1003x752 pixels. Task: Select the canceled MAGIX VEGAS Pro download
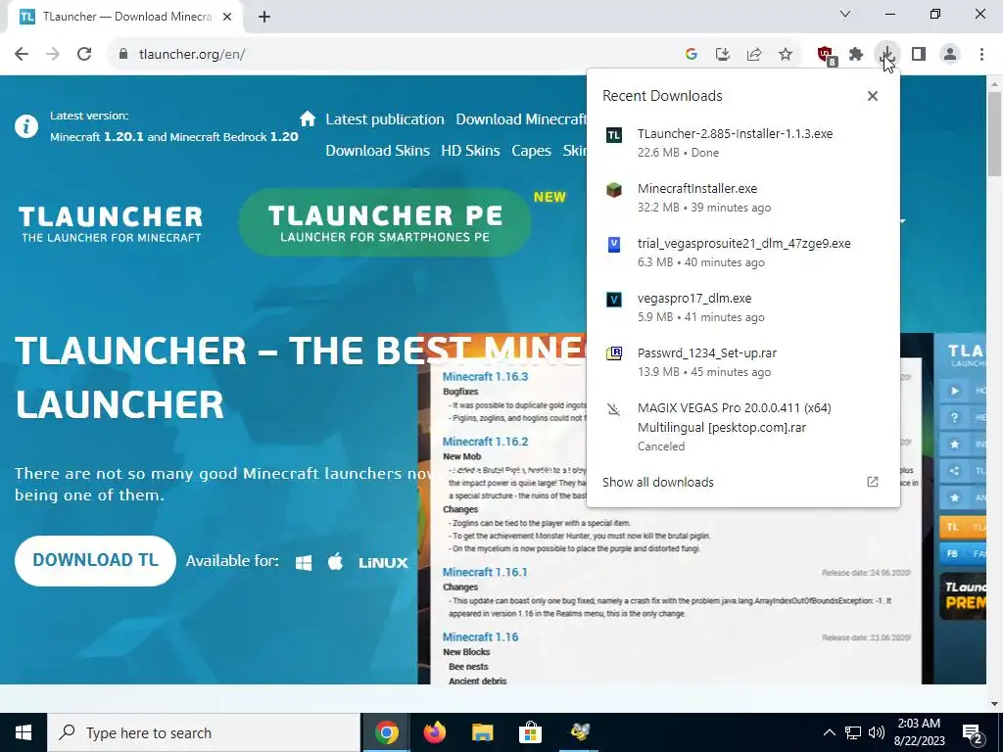click(742, 427)
